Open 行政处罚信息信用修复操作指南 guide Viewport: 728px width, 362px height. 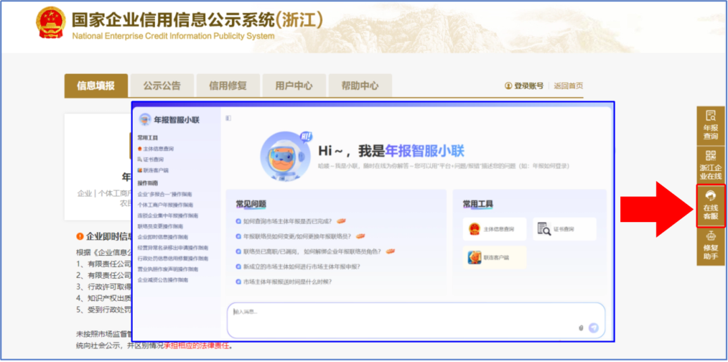point(173,258)
